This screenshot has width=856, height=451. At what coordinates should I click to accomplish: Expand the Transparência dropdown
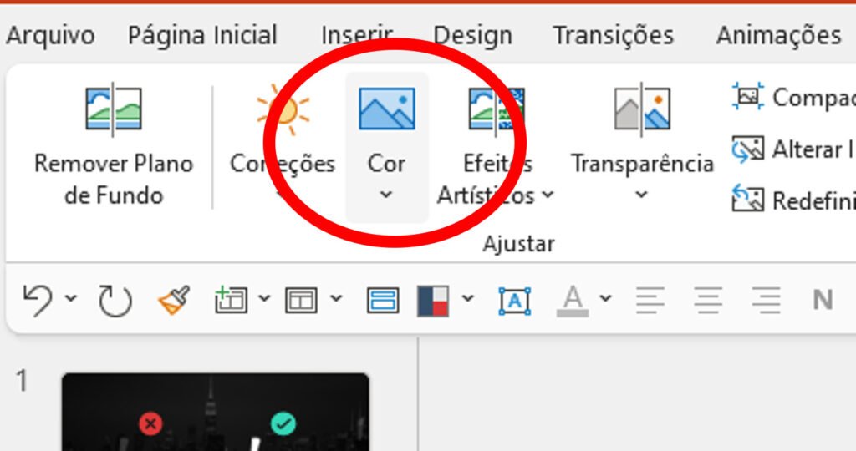point(641,195)
